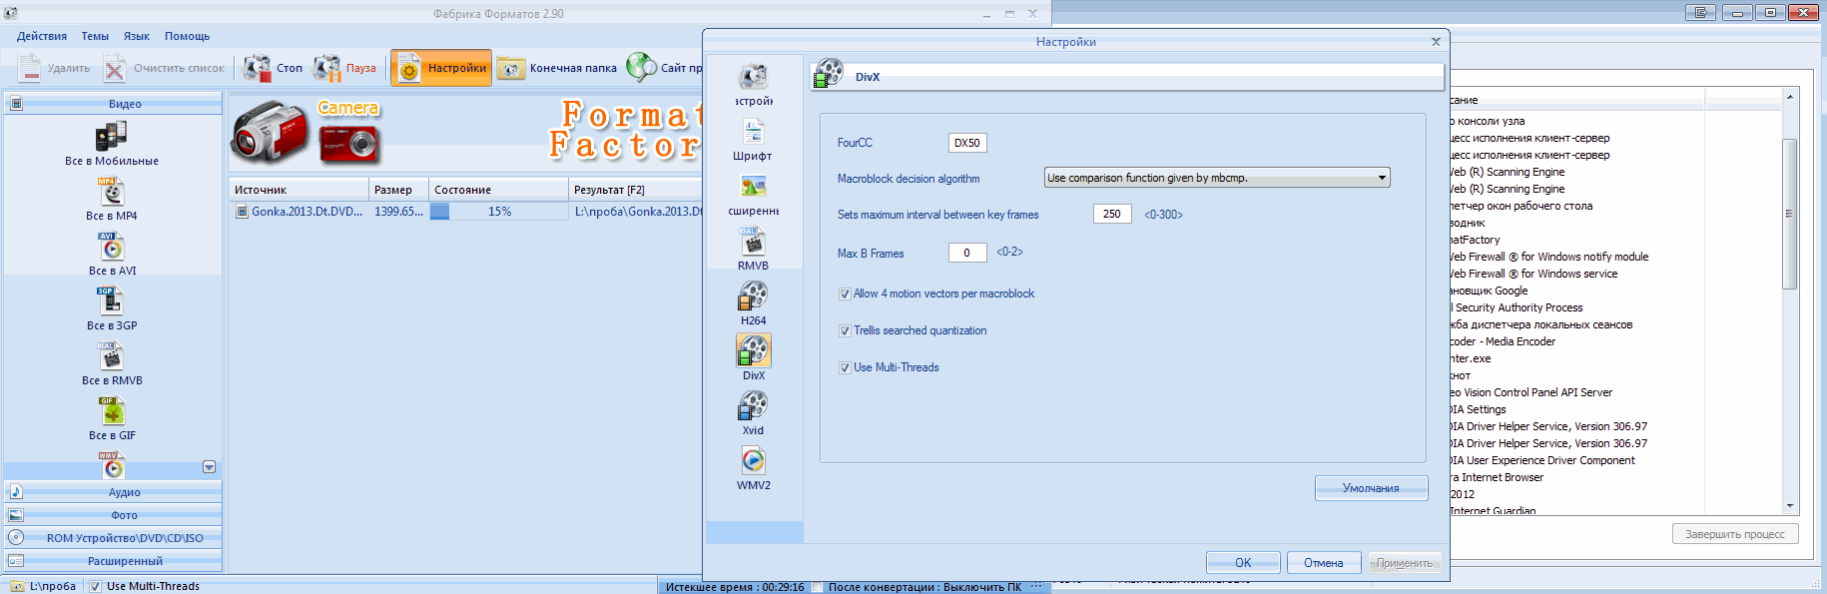
Task: Open the Помощь menu
Action: pyautogui.click(x=187, y=36)
